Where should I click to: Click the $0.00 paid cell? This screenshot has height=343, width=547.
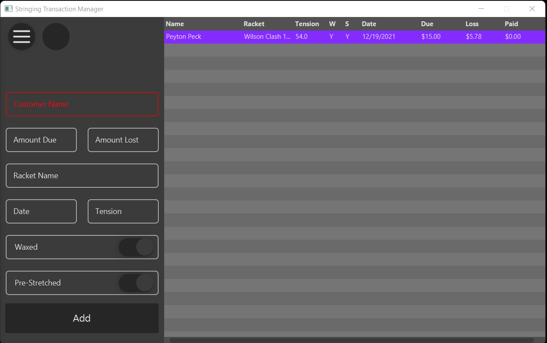[x=513, y=37]
